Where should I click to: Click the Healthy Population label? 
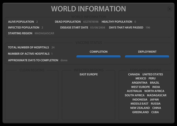[117, 22]
